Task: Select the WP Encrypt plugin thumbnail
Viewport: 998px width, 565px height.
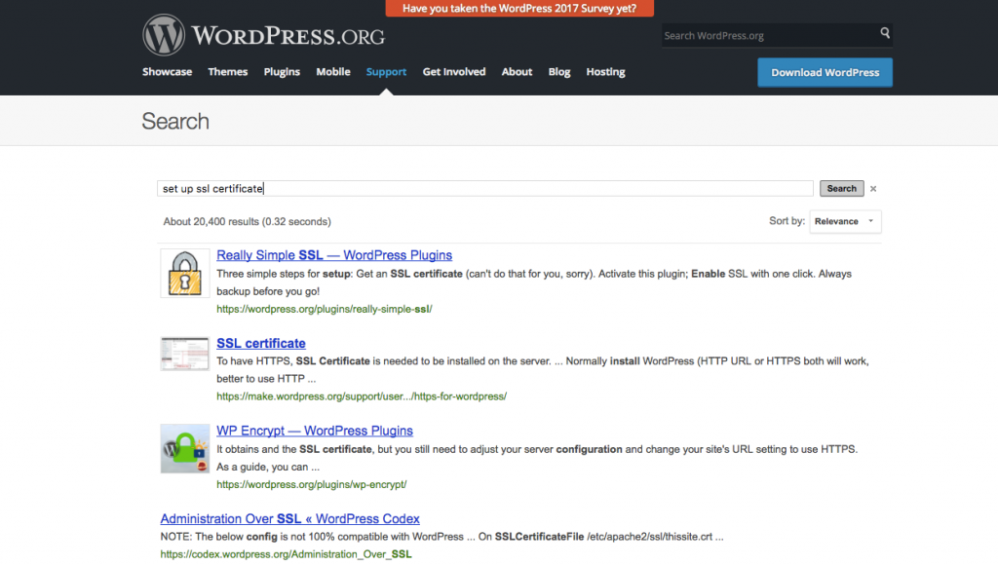Action: pos(184,448)
